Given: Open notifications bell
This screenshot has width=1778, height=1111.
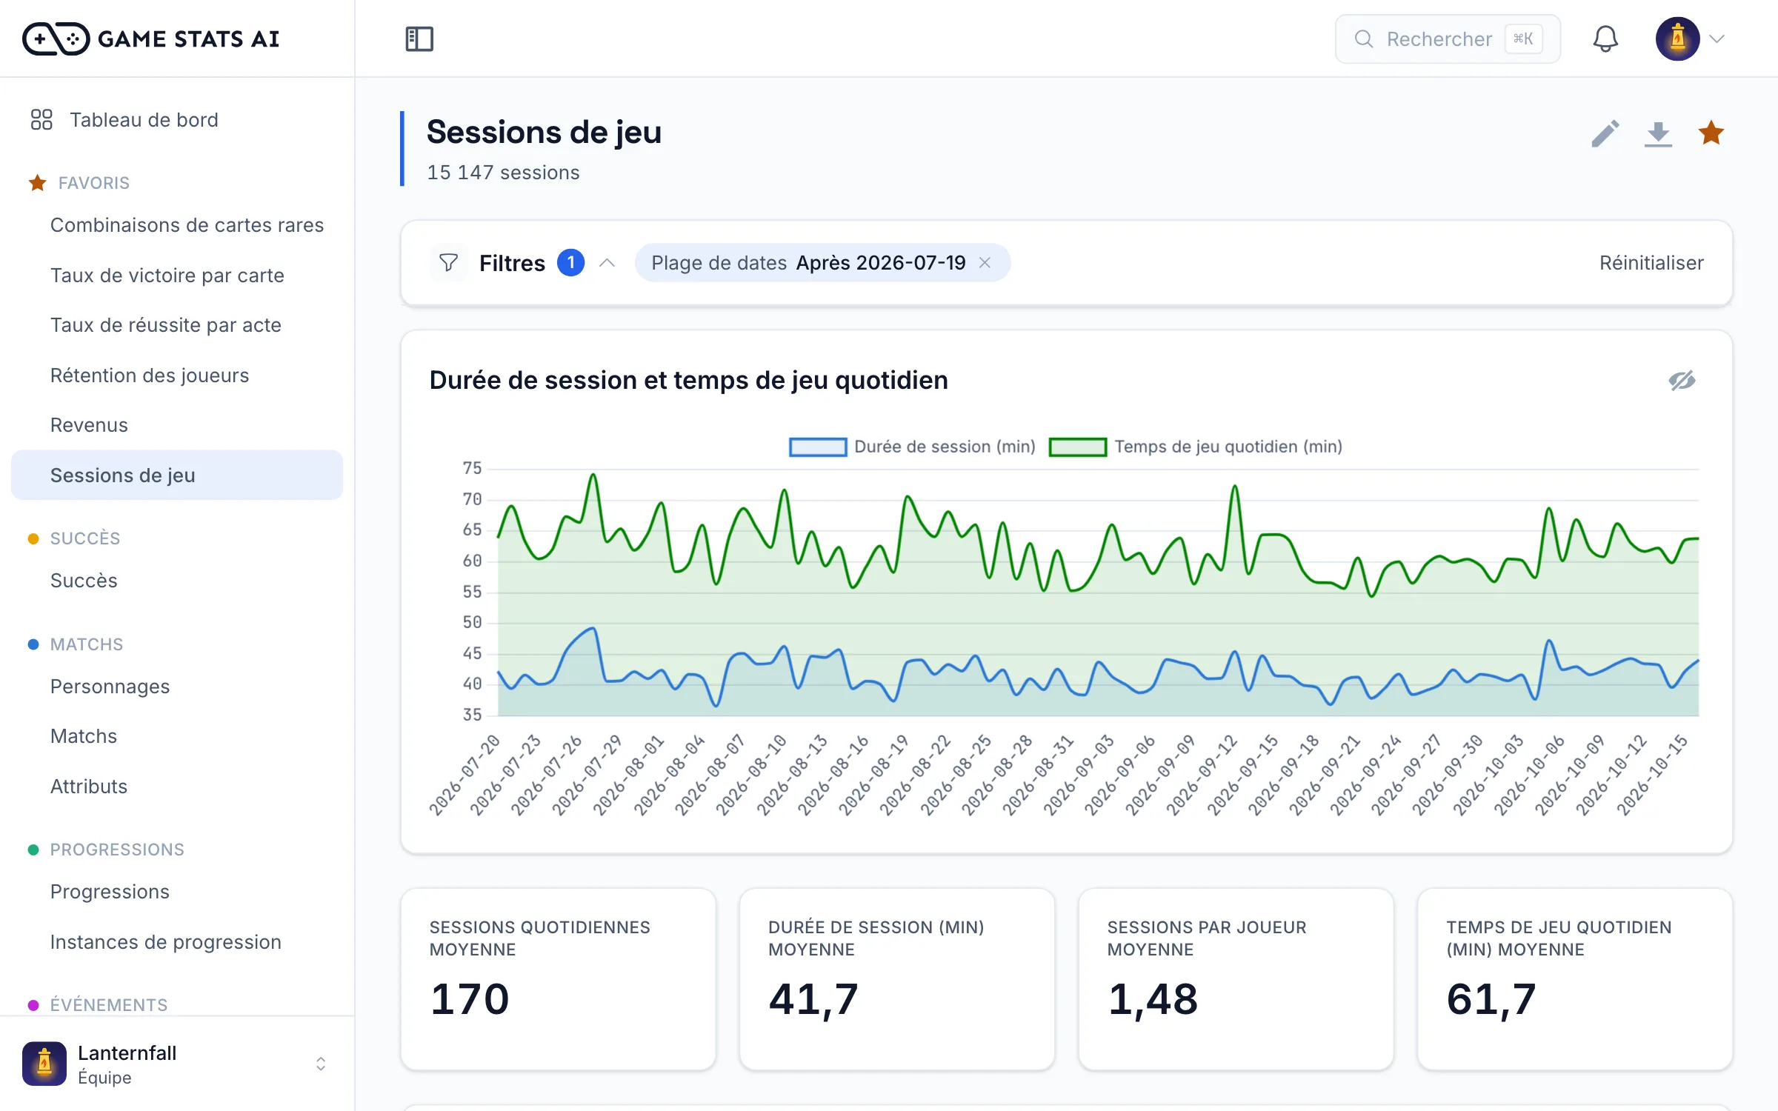Looking at the screenshot, I should point(1605,39).
